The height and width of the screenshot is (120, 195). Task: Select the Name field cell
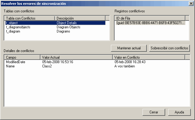(10, 66)
